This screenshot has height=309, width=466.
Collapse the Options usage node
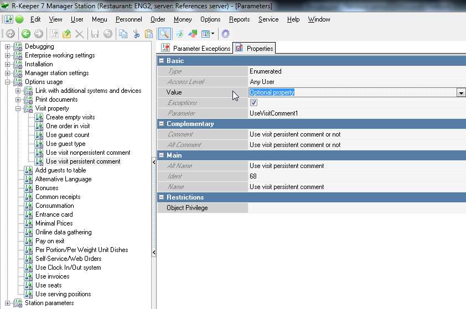7,82
